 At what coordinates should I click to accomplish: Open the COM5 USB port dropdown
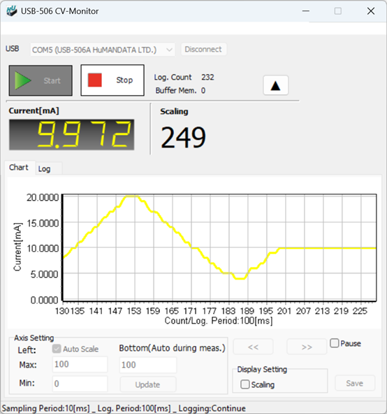click(103, 50)
